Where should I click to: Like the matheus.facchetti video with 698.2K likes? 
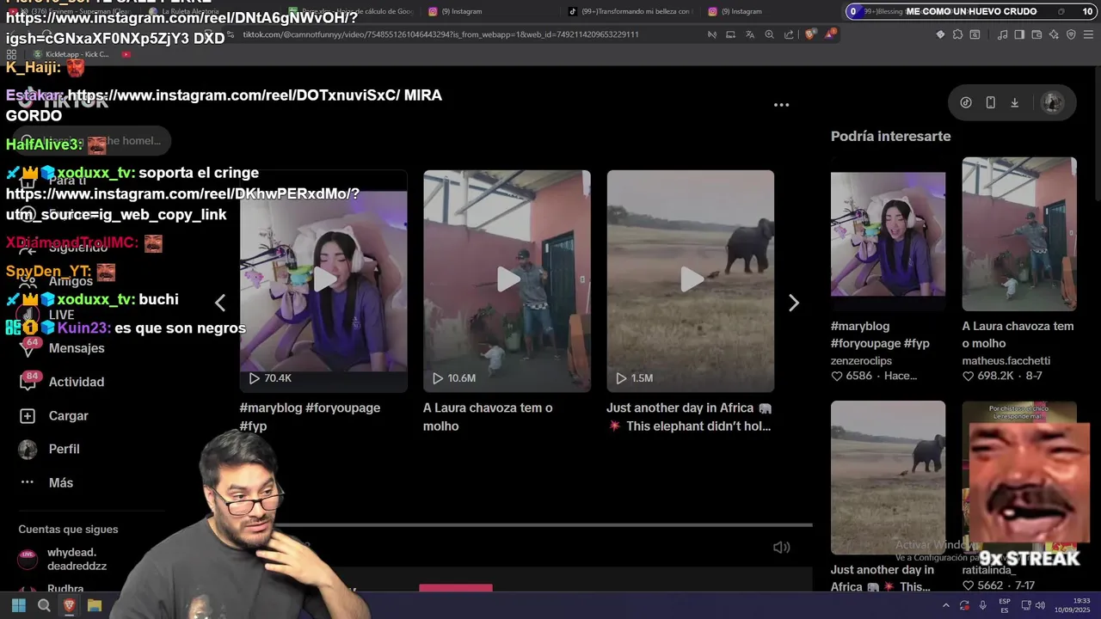point(969,377)
